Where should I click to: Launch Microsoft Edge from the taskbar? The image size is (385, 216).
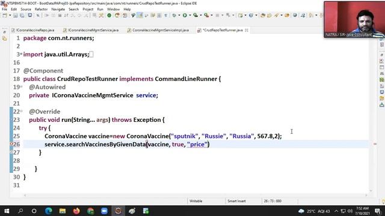[48, 211]
